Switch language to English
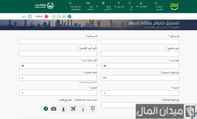This screenshot has height=119, width=197. (x=39, y=16)
